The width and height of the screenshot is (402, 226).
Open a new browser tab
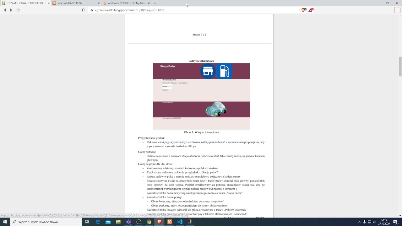tap(155, 3)
